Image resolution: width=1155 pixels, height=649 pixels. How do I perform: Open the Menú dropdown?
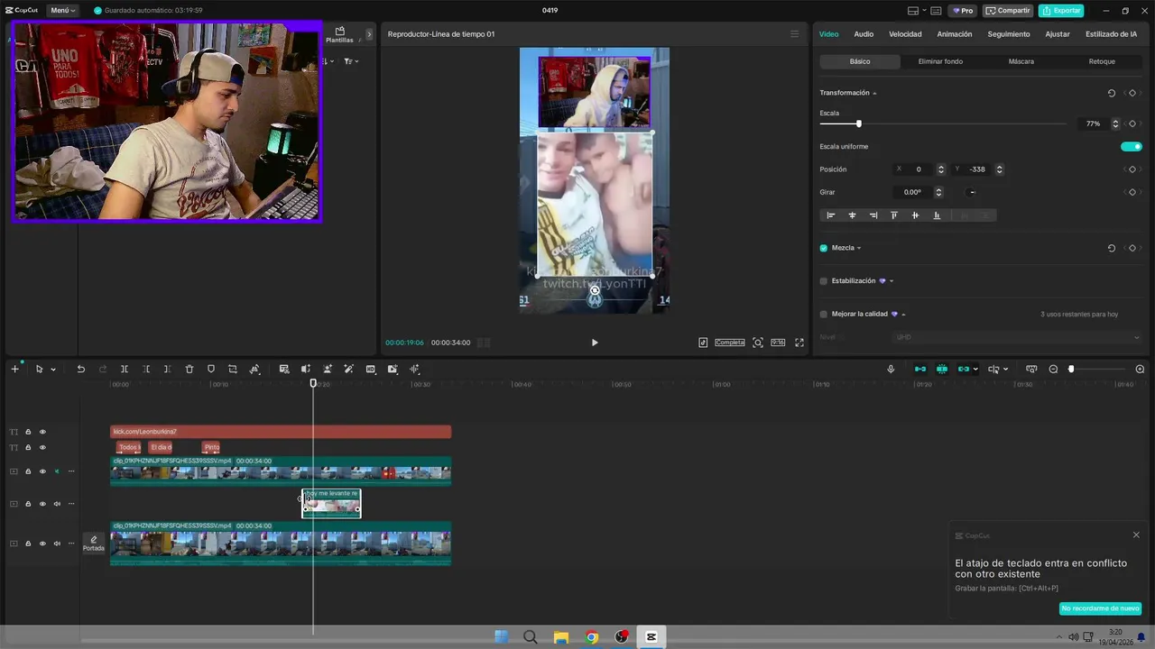point(62,10)
